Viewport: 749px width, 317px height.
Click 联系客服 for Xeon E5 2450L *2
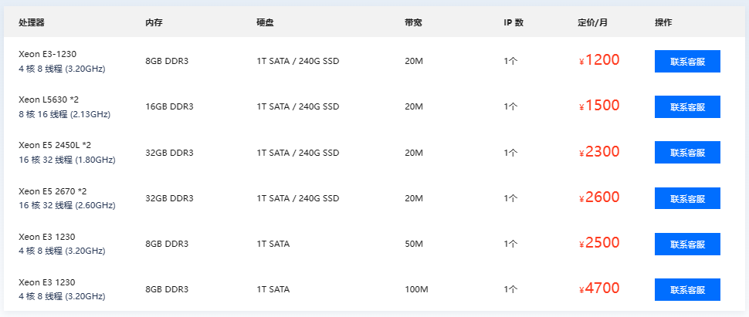pos(687,152)
